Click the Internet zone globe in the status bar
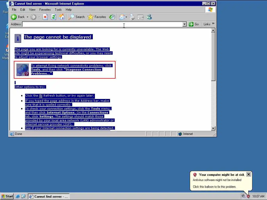 tap(180, 134)
